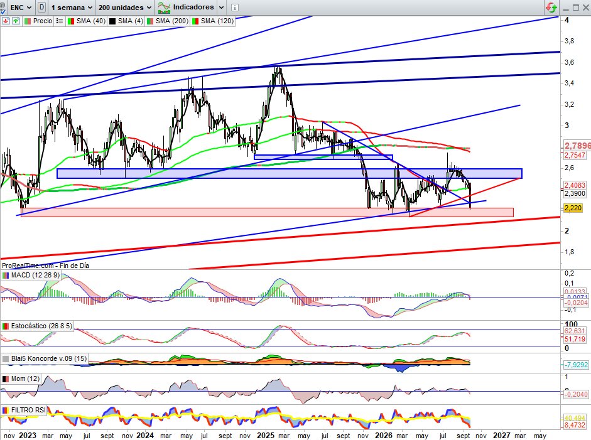Image resolution: width=591 pixels, height=440 pixels.
Task: Open the Mom (12) panel label
Action: [25, 378]
